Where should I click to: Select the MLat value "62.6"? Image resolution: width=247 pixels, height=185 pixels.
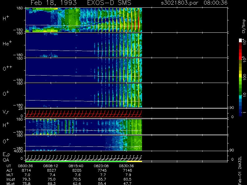point(77,183)
